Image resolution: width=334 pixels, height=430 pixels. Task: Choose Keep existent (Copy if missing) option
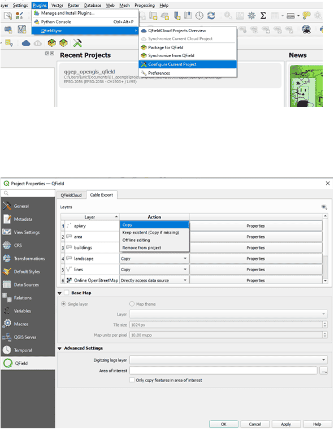[x=154, y=233]
